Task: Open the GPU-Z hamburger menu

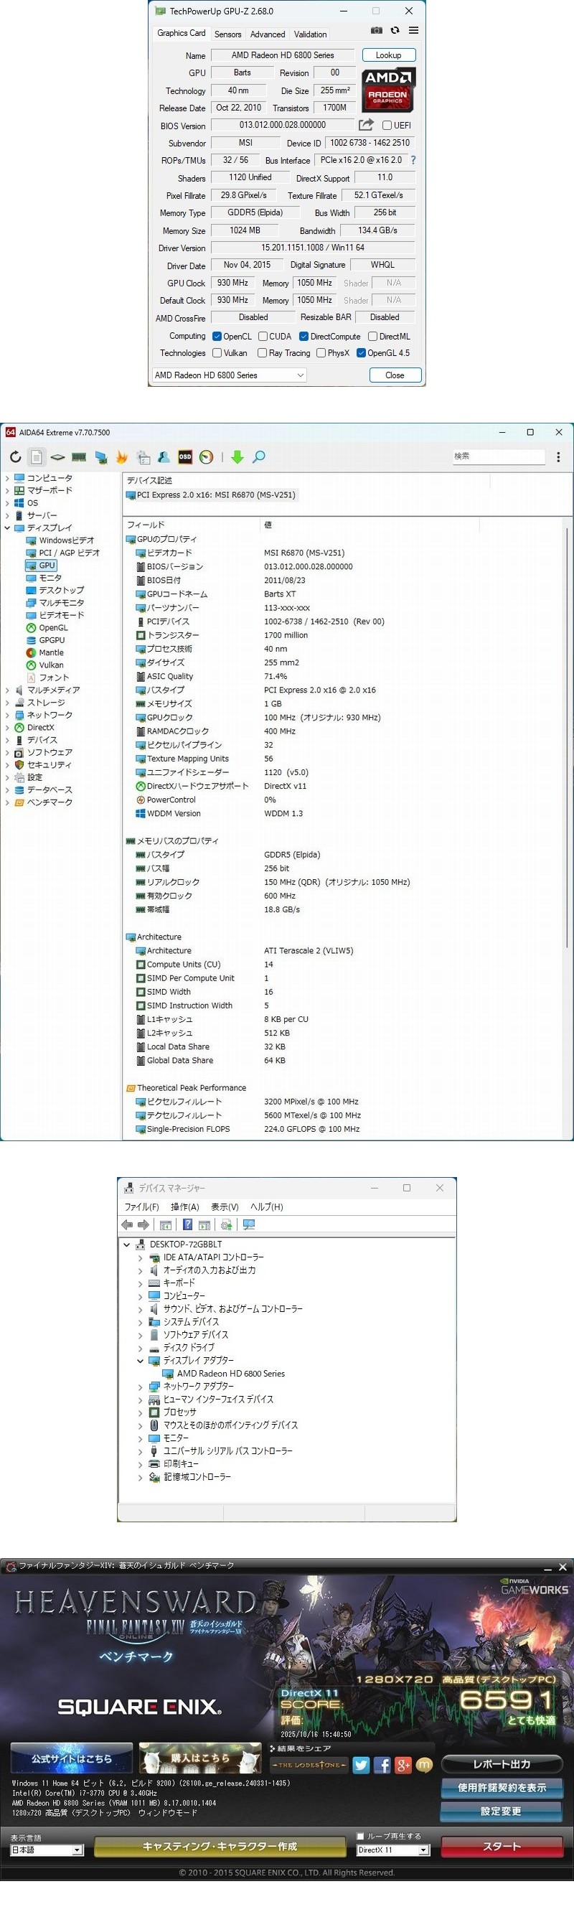Action: coord(413,31)
